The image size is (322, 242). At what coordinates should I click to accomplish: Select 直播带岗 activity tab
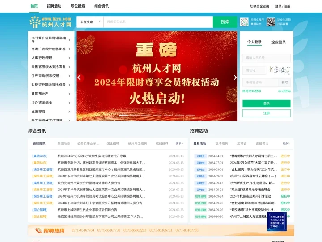(x=262, y=143)
